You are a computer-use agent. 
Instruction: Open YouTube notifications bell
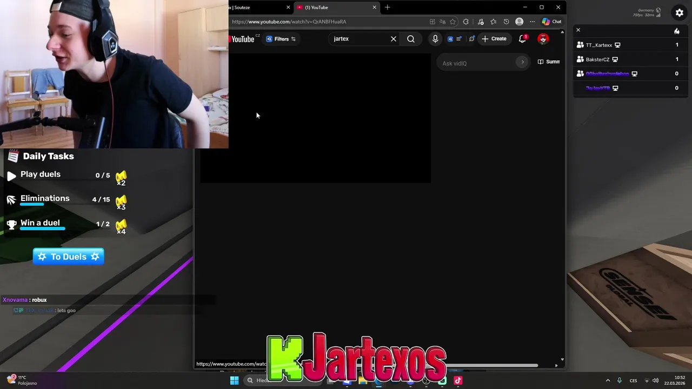click(x=522, y=39)
